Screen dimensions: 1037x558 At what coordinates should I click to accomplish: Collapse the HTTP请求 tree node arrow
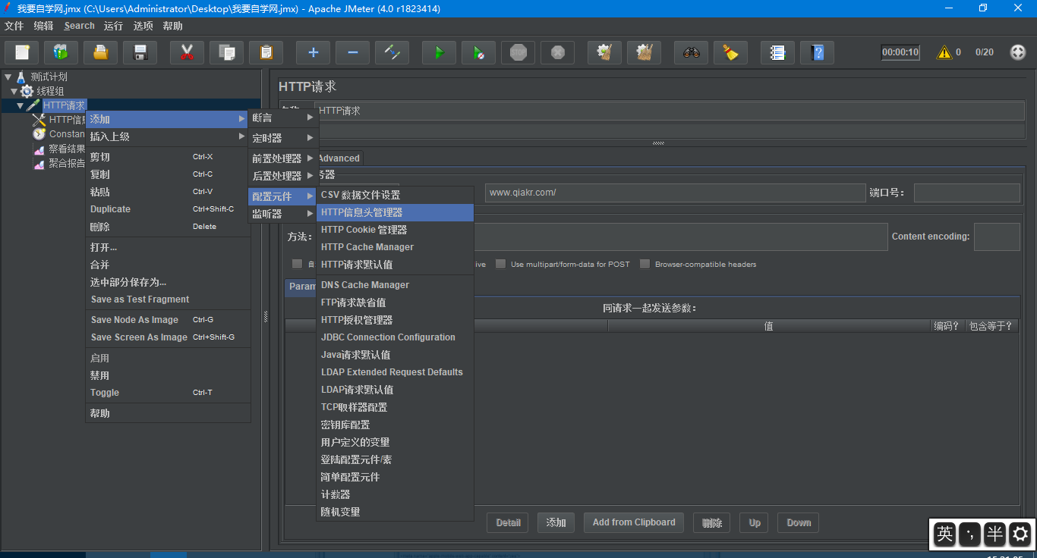(x=20, y=105)
